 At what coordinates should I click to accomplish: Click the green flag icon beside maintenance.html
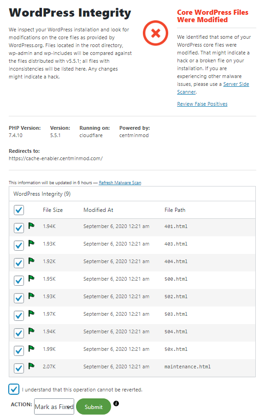pyautogui.click(x=31, y=366)
